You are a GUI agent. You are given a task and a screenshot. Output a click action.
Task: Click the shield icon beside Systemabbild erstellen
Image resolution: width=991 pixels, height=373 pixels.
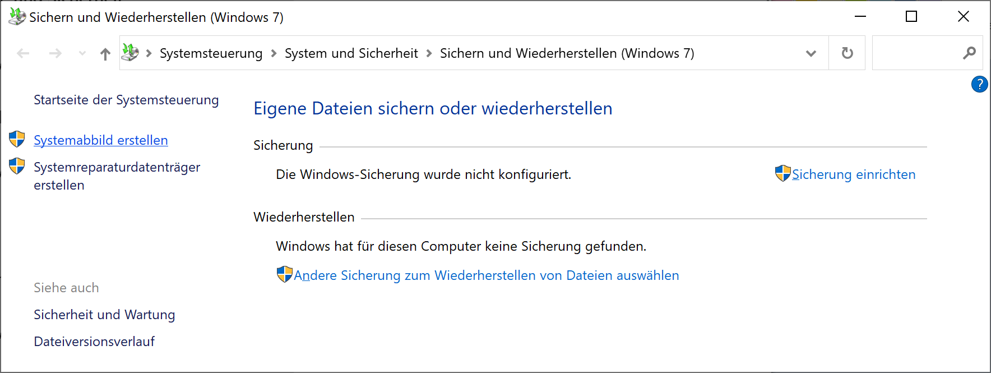(x=17, y=139)
